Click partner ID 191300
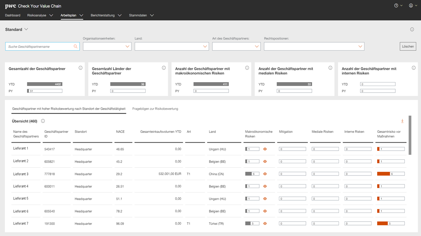Image resolution: width=421 pixels, height=236 pixels. click(x=49, y=223)
